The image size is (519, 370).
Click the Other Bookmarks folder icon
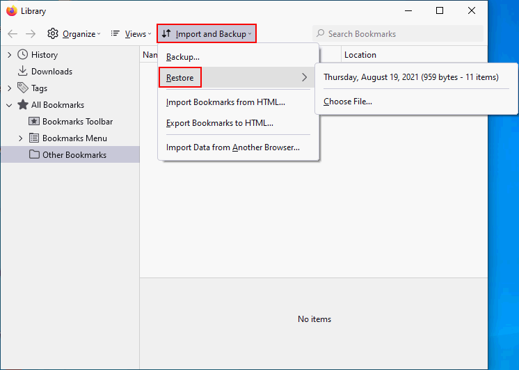34,154
